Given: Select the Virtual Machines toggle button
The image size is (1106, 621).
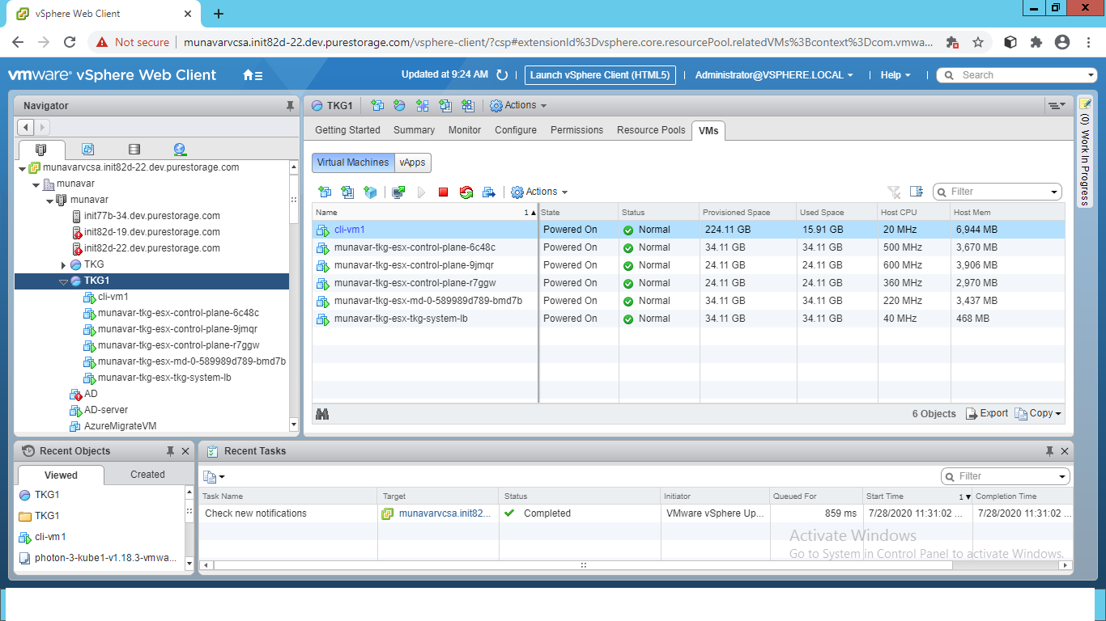Looking at the screenshot, I should 353,163.
